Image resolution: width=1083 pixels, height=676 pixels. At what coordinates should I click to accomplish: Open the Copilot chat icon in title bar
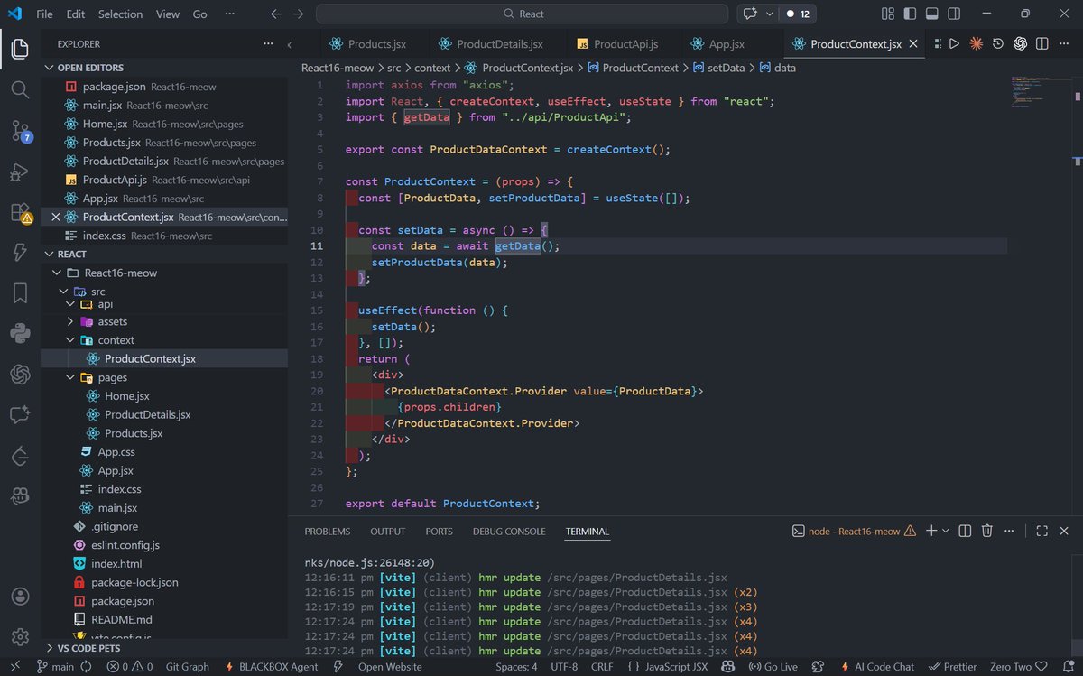(749, 14)
